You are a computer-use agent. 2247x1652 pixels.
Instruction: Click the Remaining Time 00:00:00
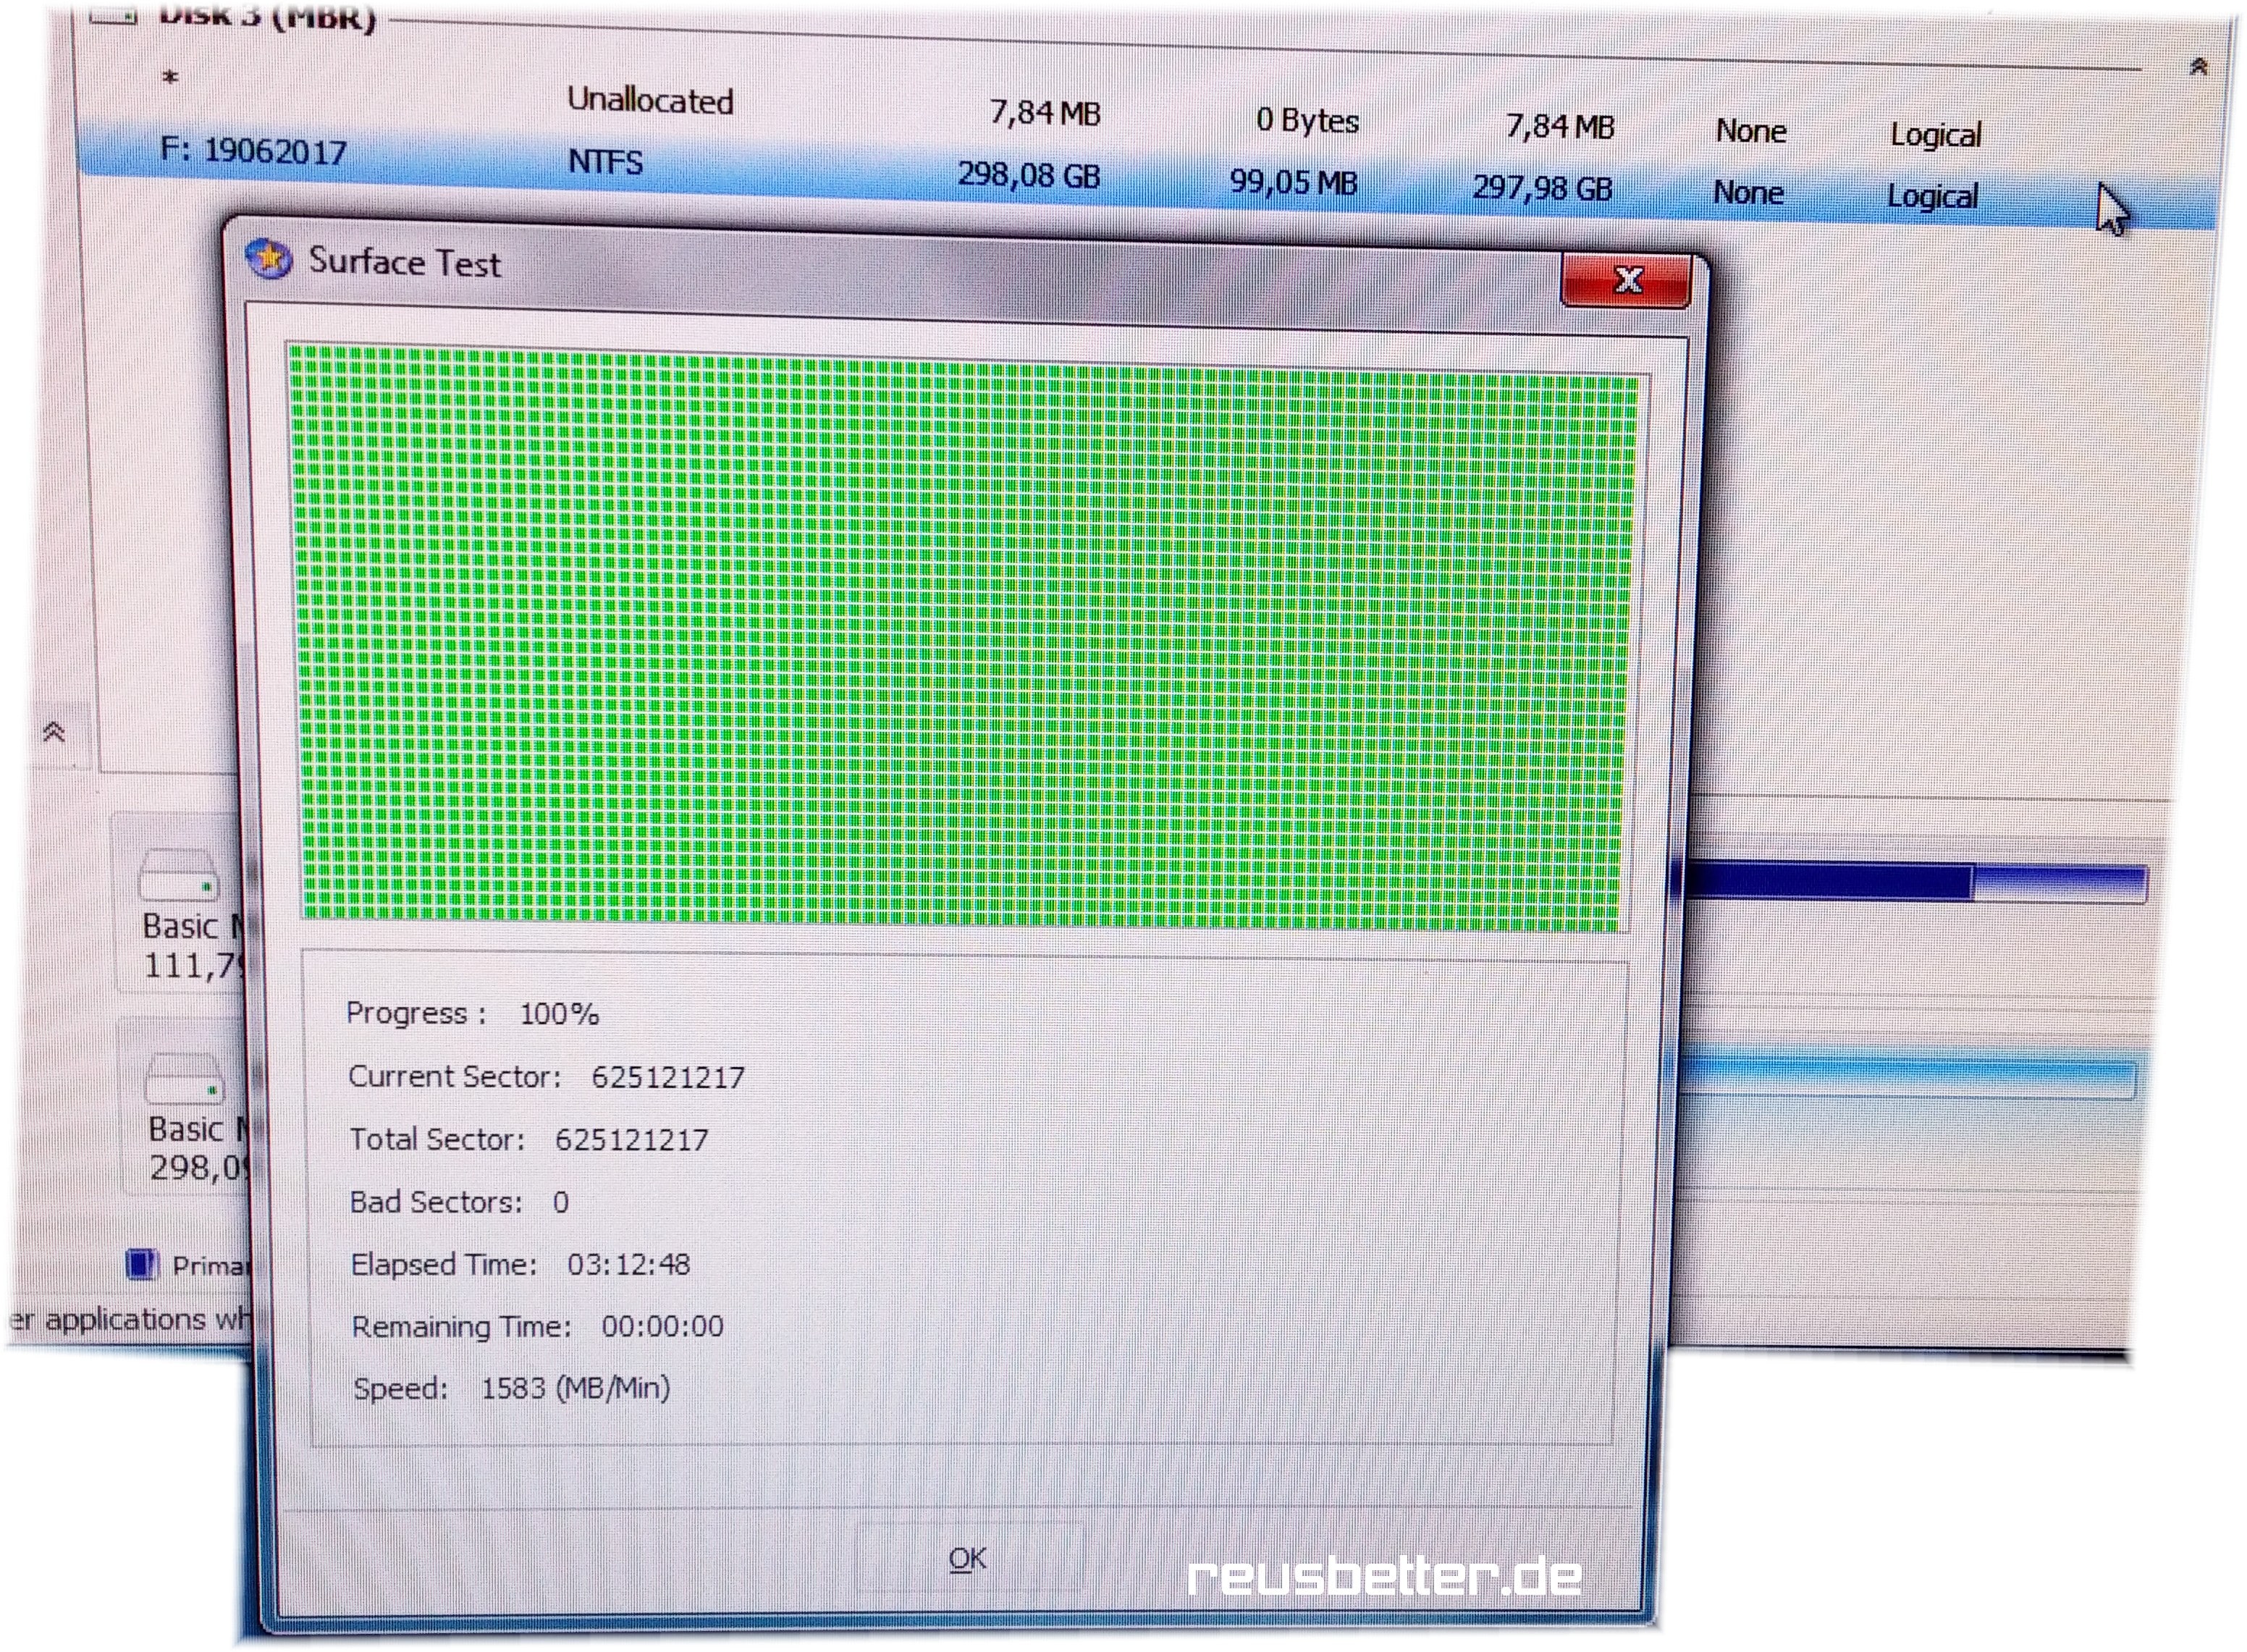662,1326
